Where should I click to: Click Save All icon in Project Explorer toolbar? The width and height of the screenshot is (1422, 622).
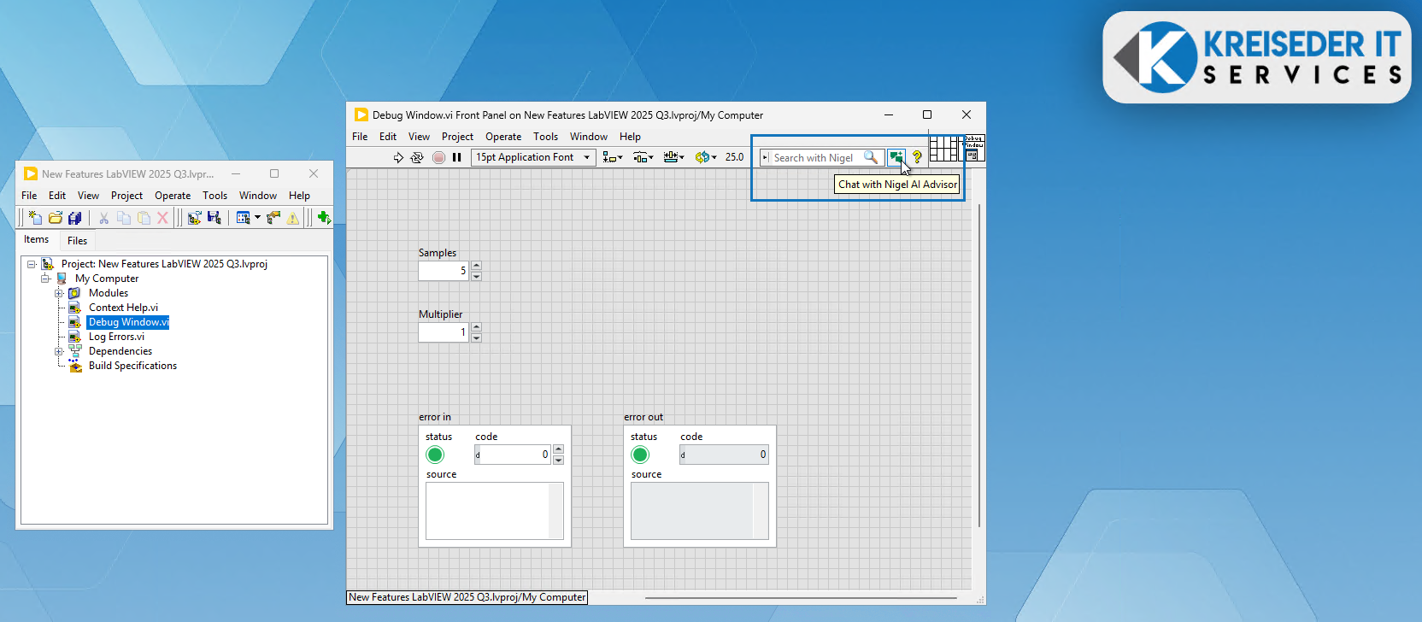point(75,218)
